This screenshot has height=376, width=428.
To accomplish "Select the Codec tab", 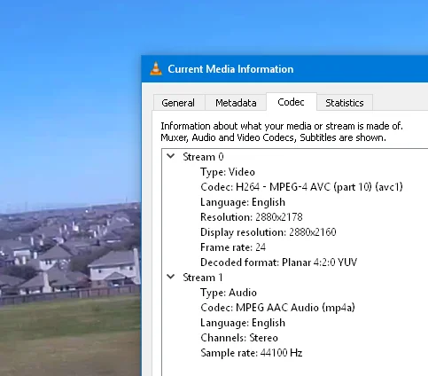I will click(x=292, y=102).
